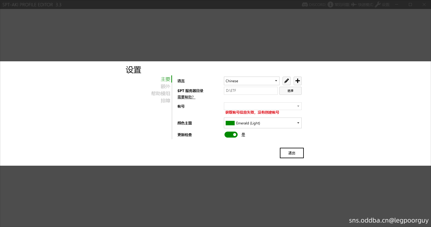Open the language dropdown showing Chinese
431x227 pixels.
[x=251, y=81]
